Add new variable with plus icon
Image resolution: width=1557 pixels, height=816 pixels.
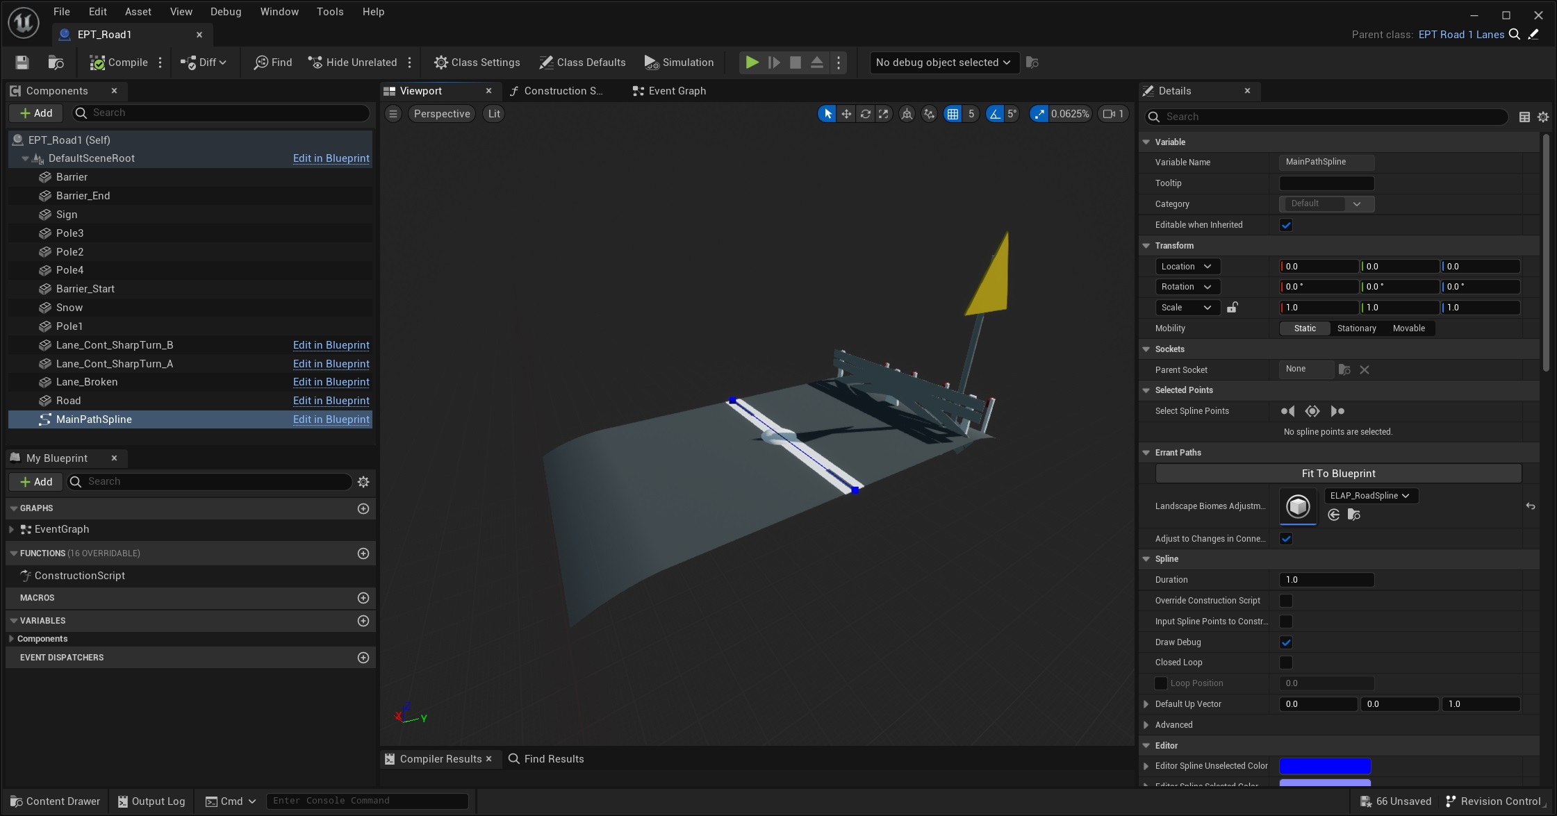363,621
